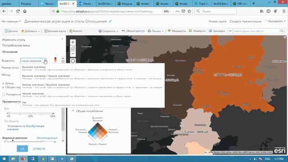Open search locator options dropdown arrow

click(x=230, y=31)
